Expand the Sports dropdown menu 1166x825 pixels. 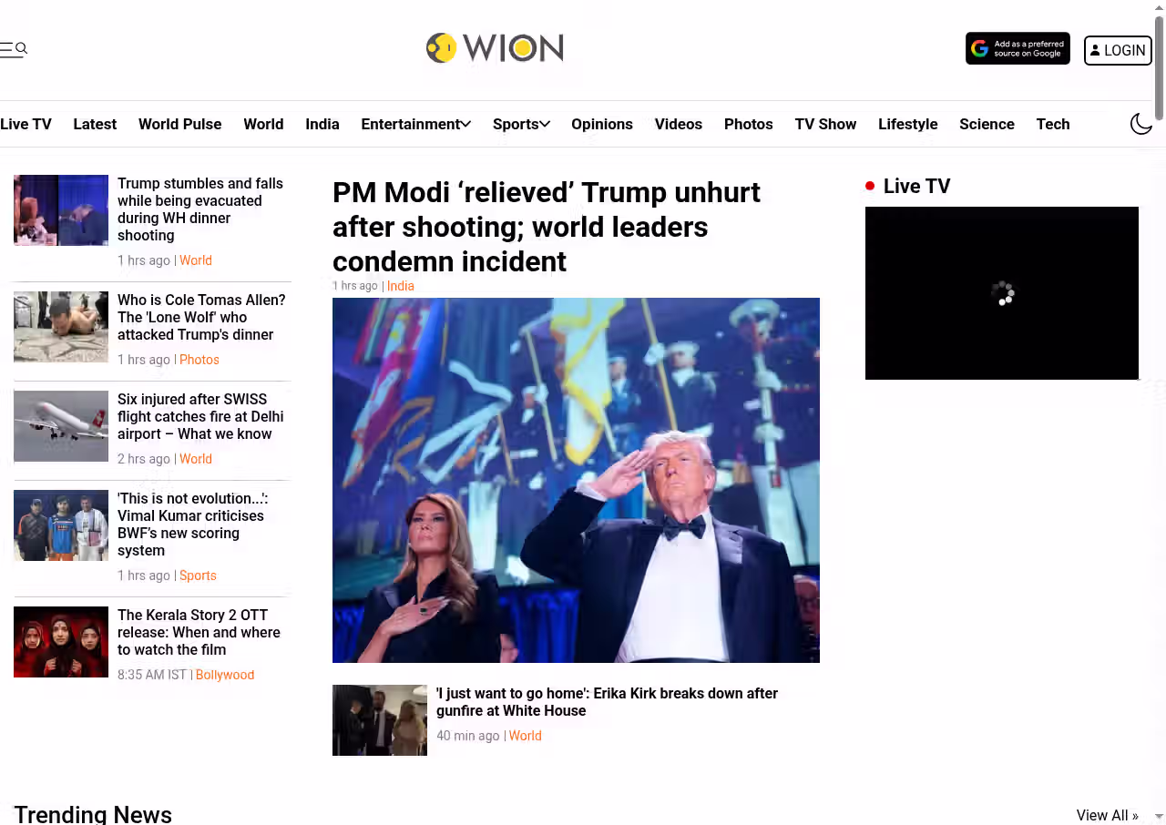pos(521,124)
